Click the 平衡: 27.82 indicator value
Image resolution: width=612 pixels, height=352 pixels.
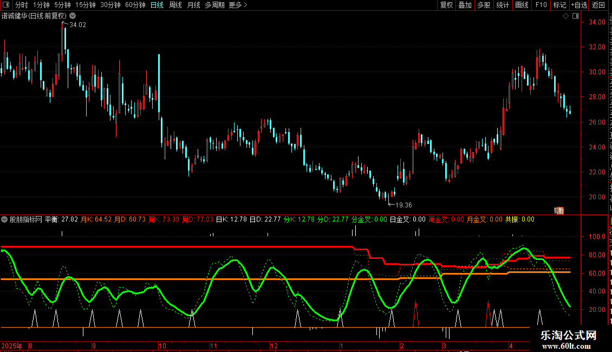(x=61, y=219)
